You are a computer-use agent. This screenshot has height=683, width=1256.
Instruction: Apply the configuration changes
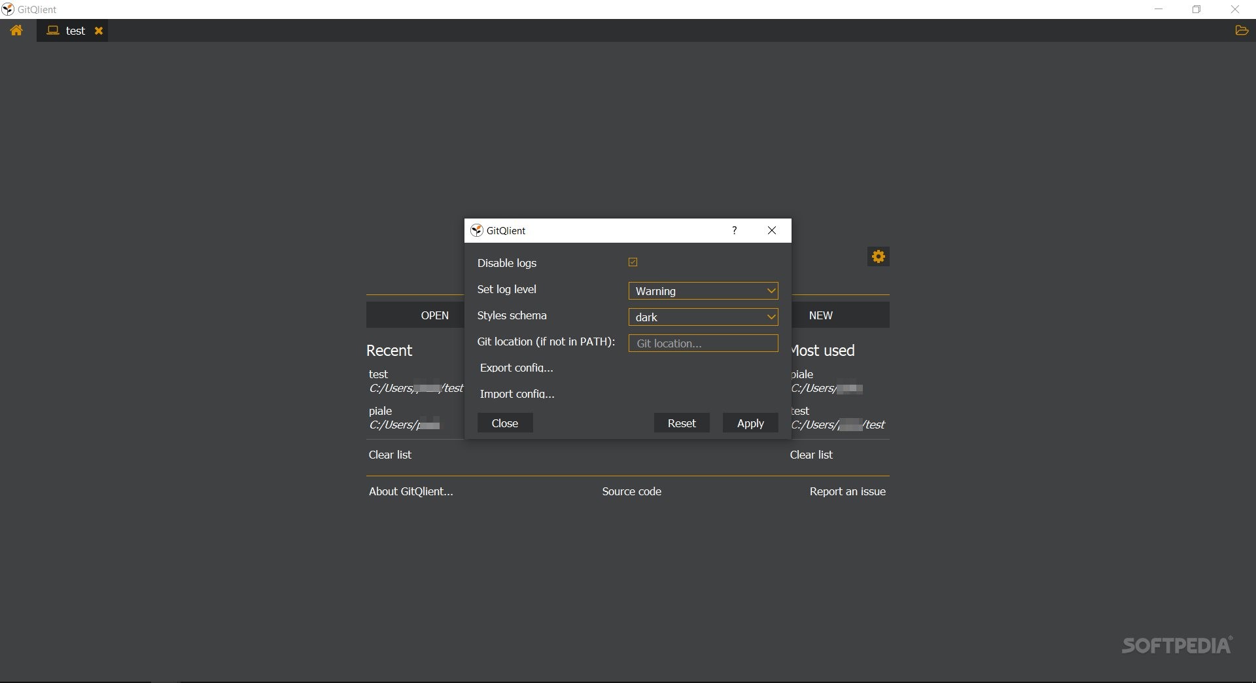click(x=750, y=423)
